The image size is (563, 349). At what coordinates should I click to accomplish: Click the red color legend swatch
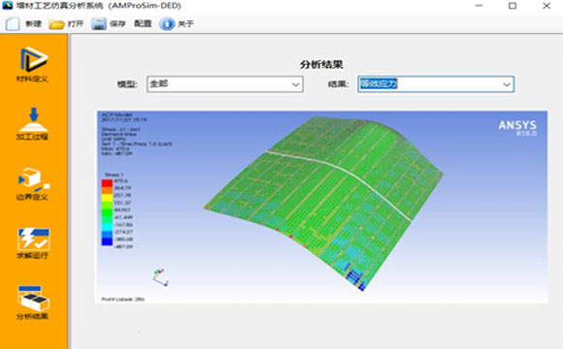107,183
